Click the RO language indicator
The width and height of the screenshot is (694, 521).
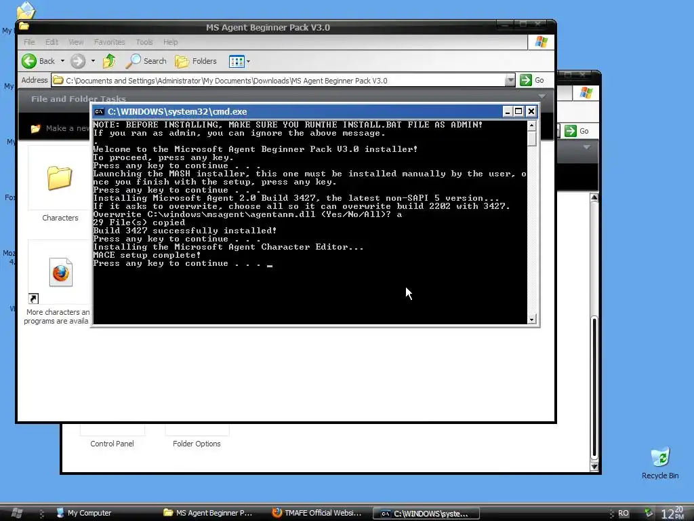tap(624, 513)
